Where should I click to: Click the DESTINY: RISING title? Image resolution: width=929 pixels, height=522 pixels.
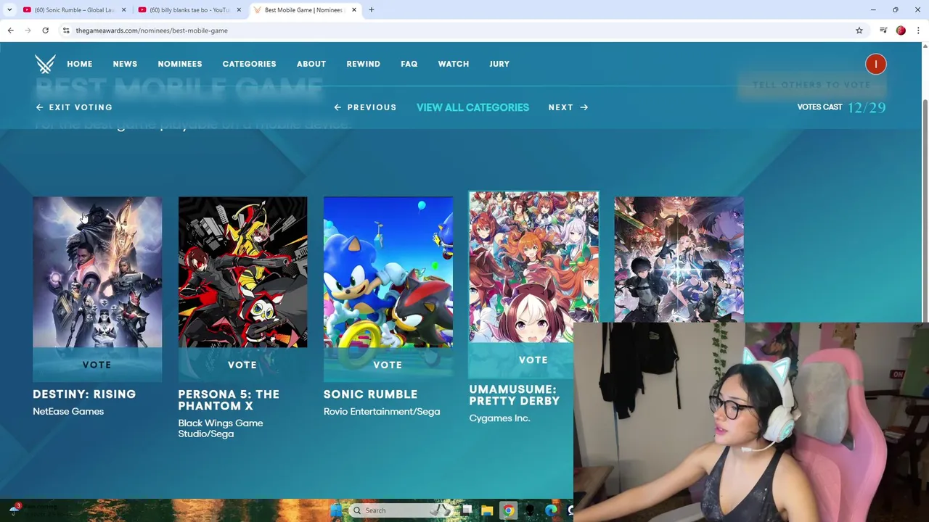(x=84, y=394)
